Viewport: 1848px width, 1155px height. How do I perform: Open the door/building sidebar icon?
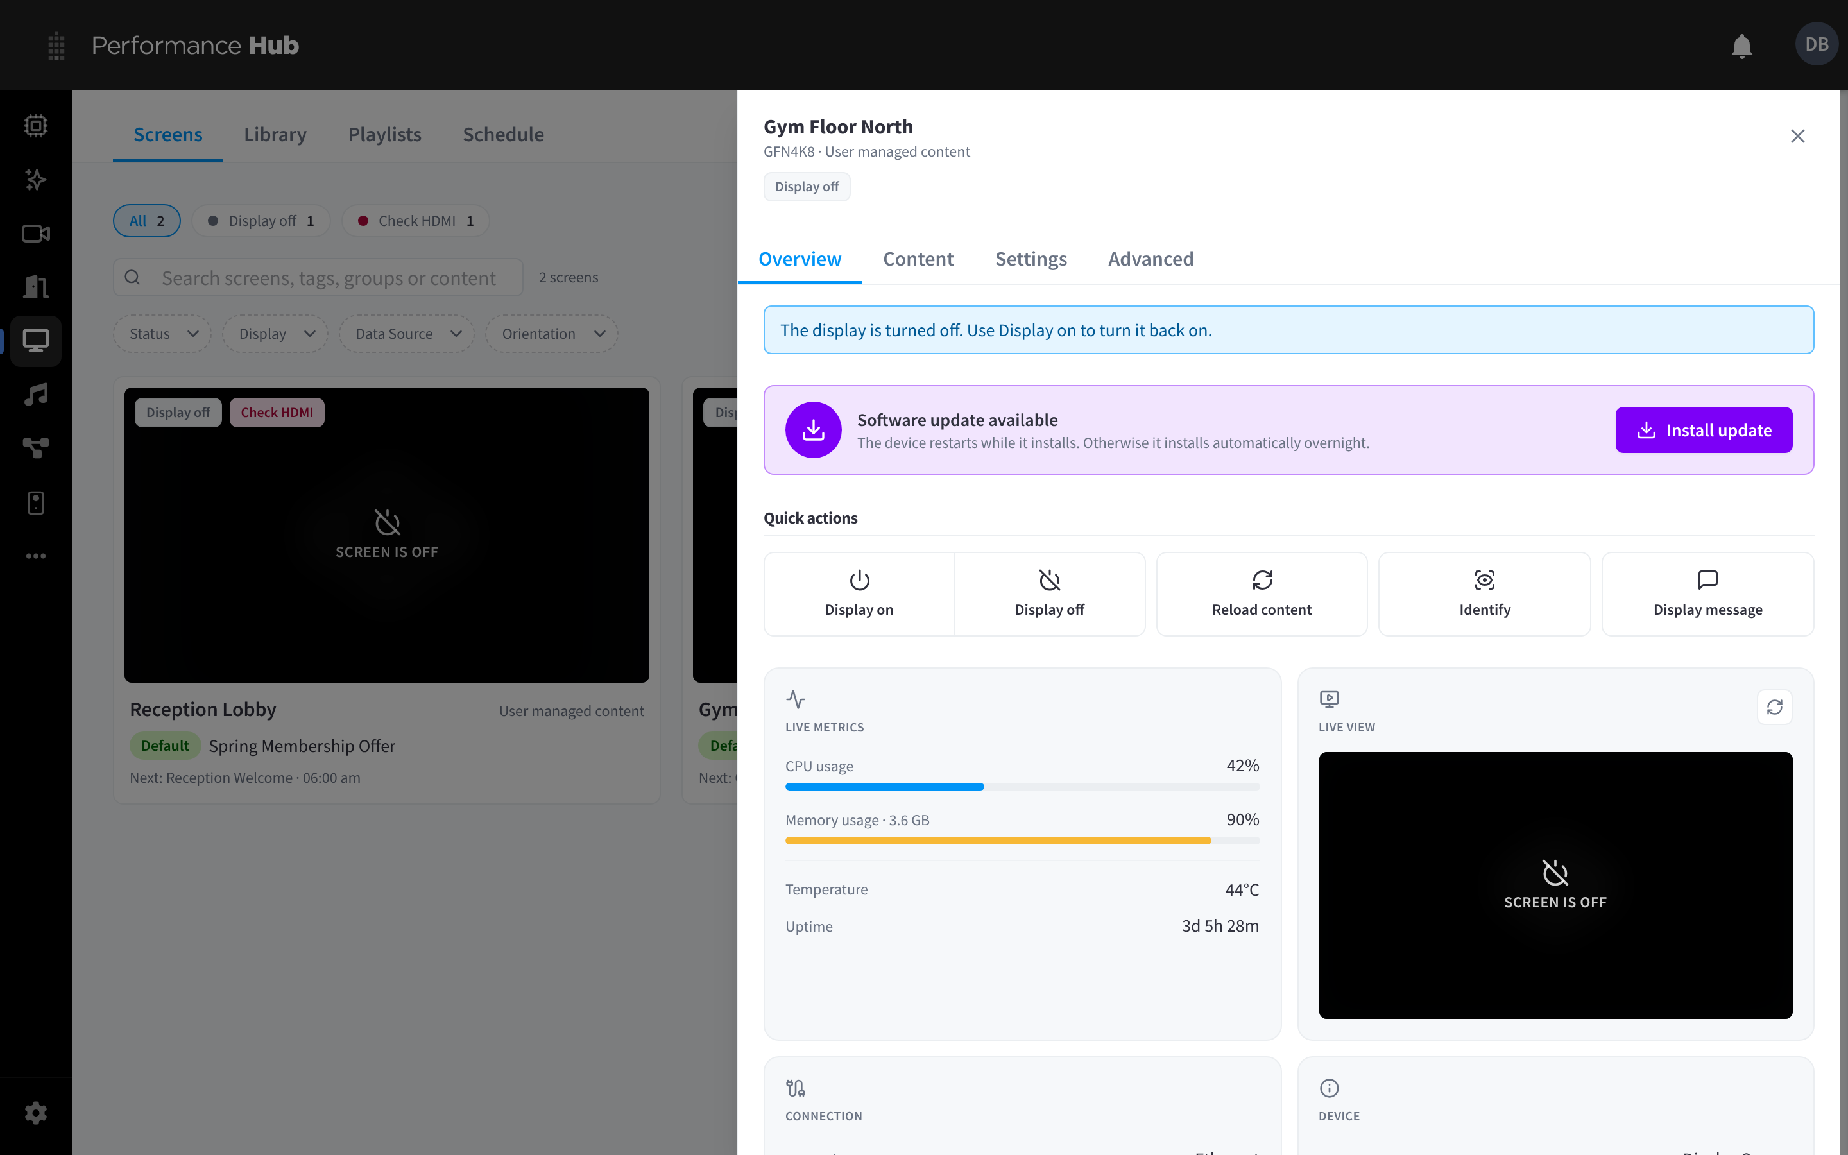pos(36,287)
